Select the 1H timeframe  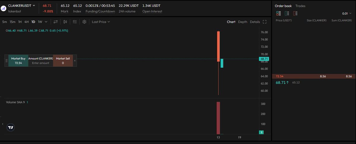tap(20, 22)
